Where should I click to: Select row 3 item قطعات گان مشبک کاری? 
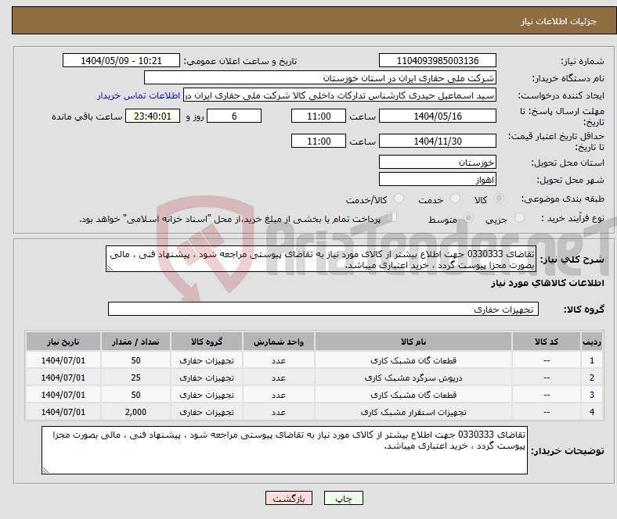pos(413,395)
